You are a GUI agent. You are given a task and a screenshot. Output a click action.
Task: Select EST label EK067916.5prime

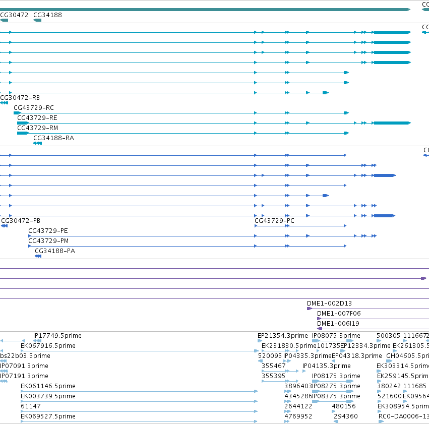point(48,346)
